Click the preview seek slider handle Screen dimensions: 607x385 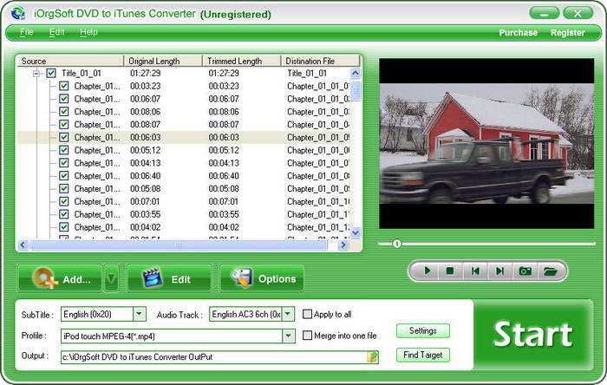point(396,244)
